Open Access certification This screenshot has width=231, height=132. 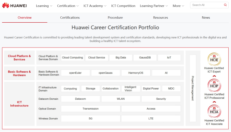pos(151,109)
